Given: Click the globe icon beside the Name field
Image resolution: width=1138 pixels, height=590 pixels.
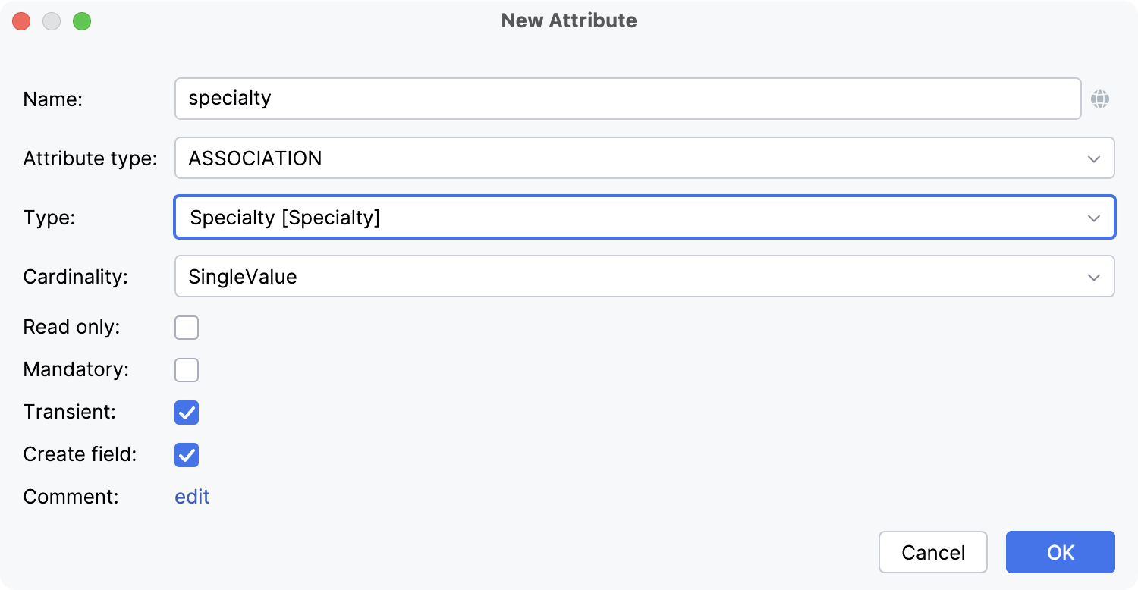Looking at the screenshot, I should tap(1102, 99).
